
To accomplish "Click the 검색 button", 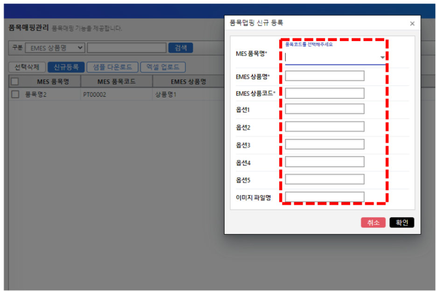I will pyautogui.click(x=181, y=48).
